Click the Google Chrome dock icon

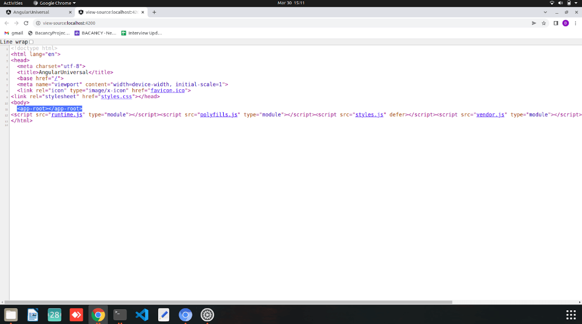click(x=98, y=315)
